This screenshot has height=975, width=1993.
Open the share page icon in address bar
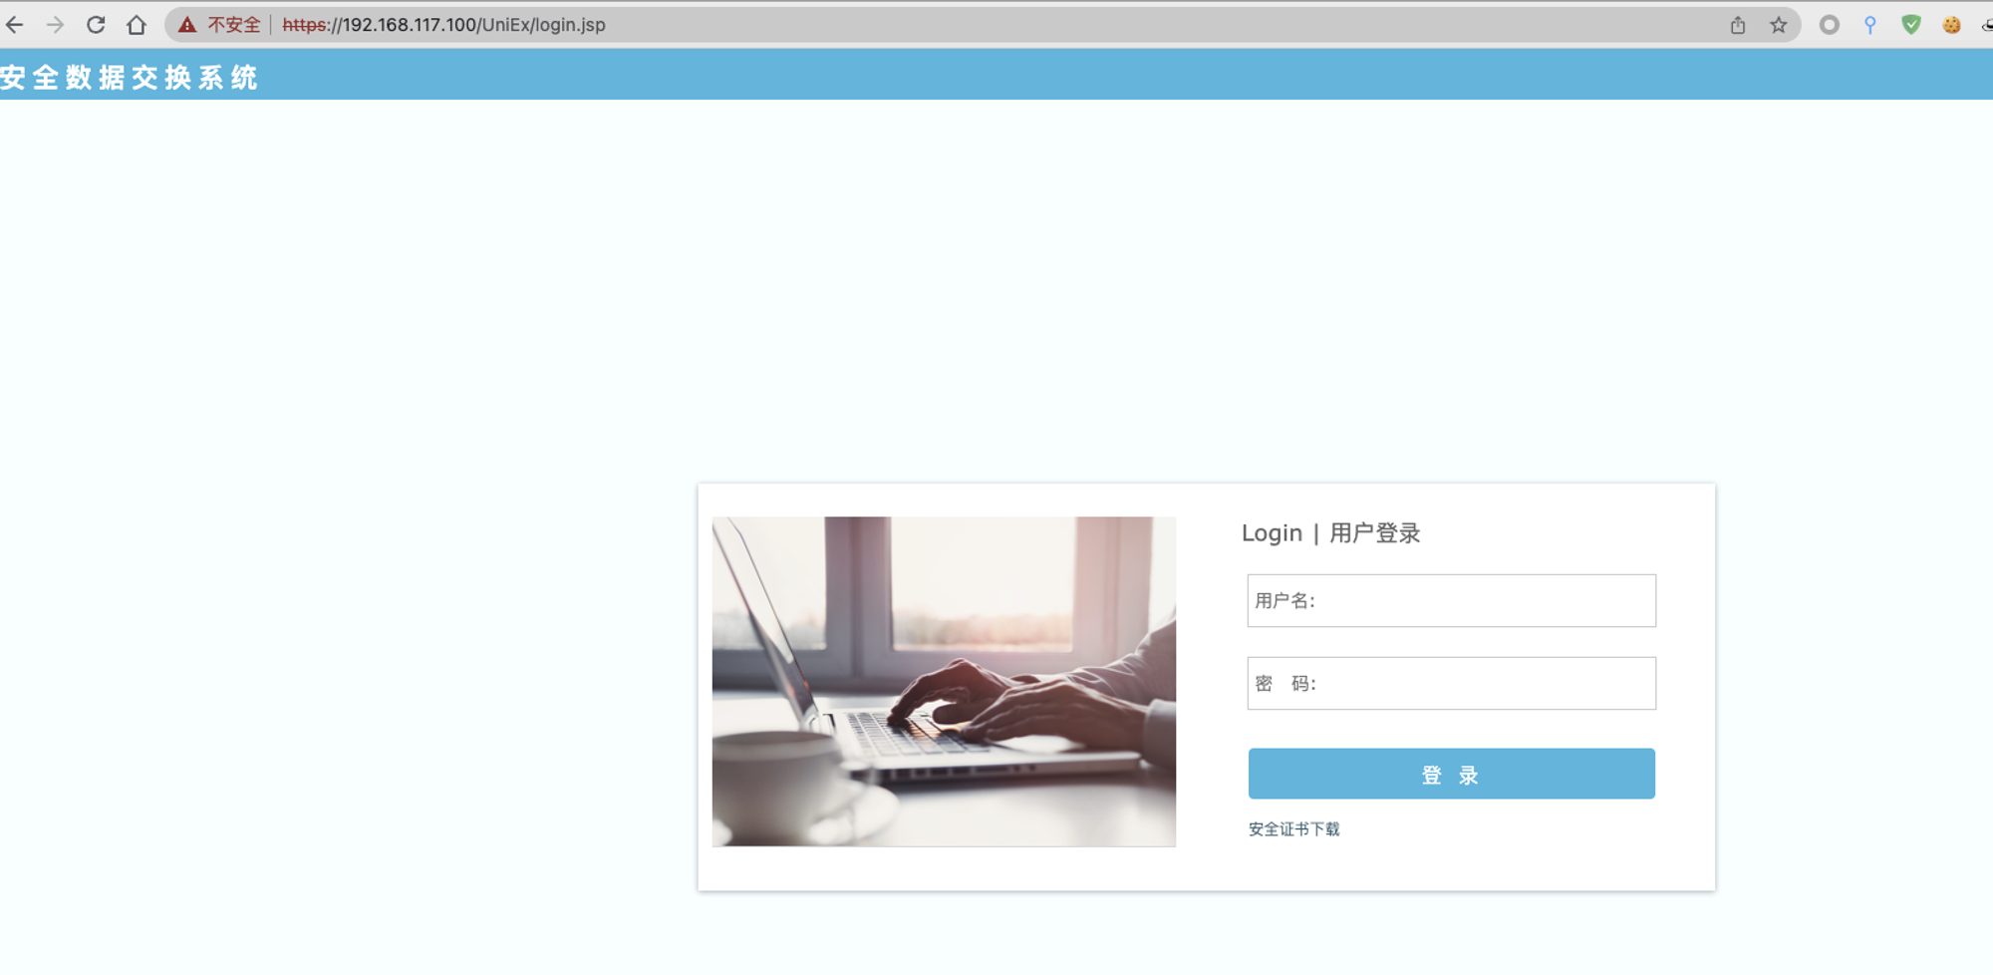[x=1738, y=25]
